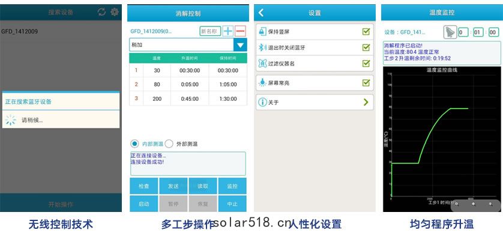
Task: Open the 稍加 program dropdown arrow
Action: pos(240,45)
